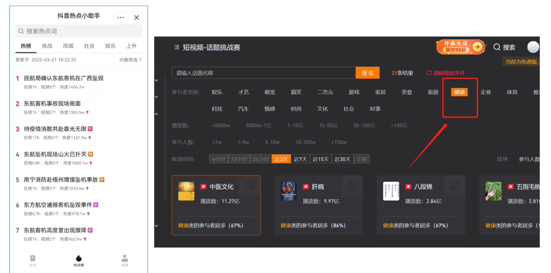
Task: Tap the 主页 home icon
Action: [x=33, y=260]
